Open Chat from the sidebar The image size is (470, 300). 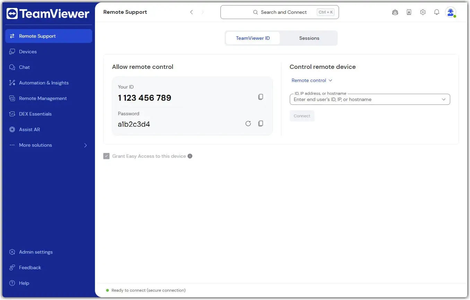coord(49,67)
